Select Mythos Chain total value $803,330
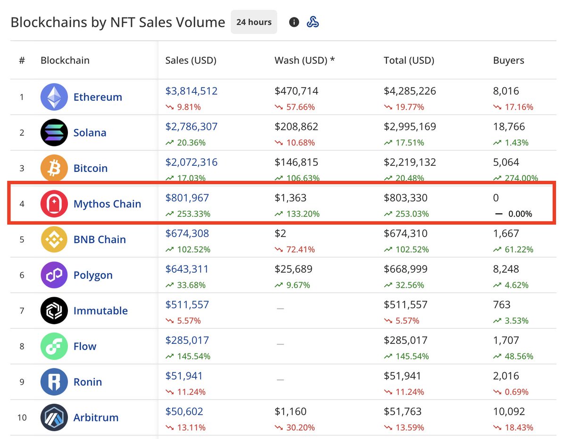 coord(406,198)
